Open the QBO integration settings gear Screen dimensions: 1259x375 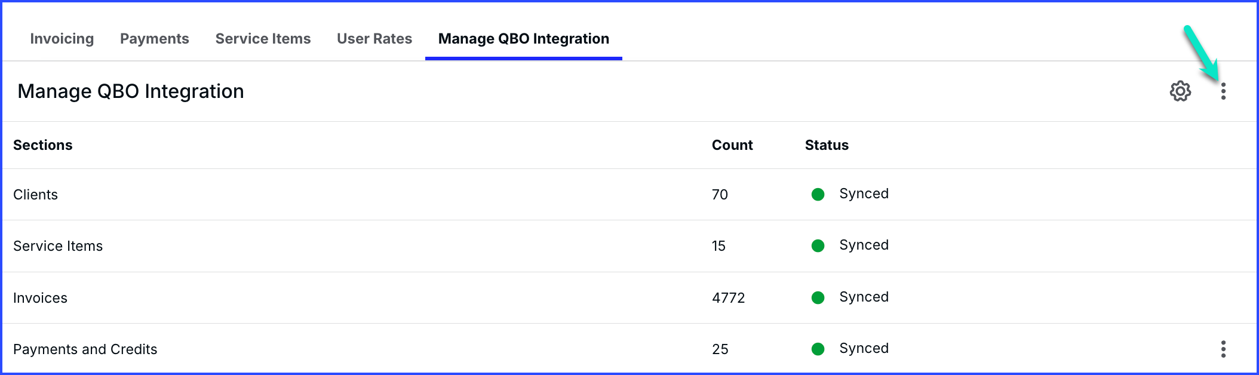point(1180,91)
